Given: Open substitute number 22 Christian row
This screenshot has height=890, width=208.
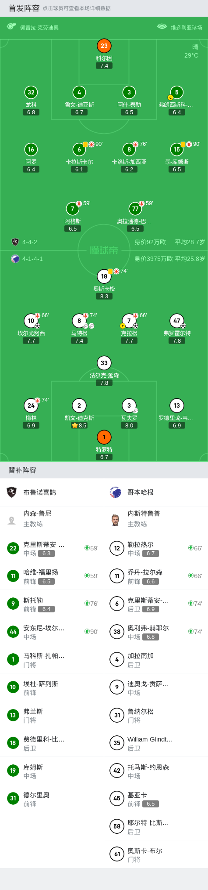Looking at the screenshot, I should point(52,548).
